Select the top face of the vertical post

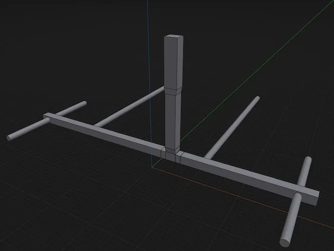tap(173, 38)
